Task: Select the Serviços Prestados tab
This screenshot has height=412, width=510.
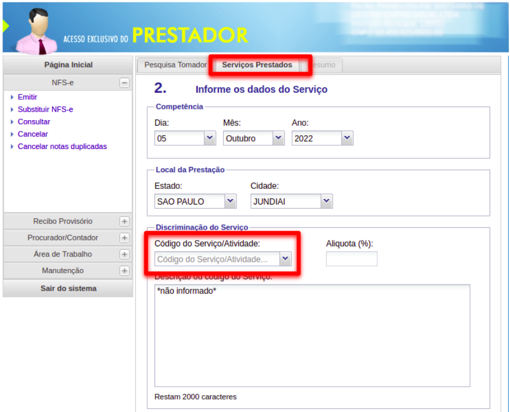Action: (257, 65)
